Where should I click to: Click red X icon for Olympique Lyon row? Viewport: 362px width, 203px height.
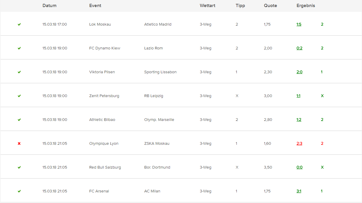coord(19,144)
